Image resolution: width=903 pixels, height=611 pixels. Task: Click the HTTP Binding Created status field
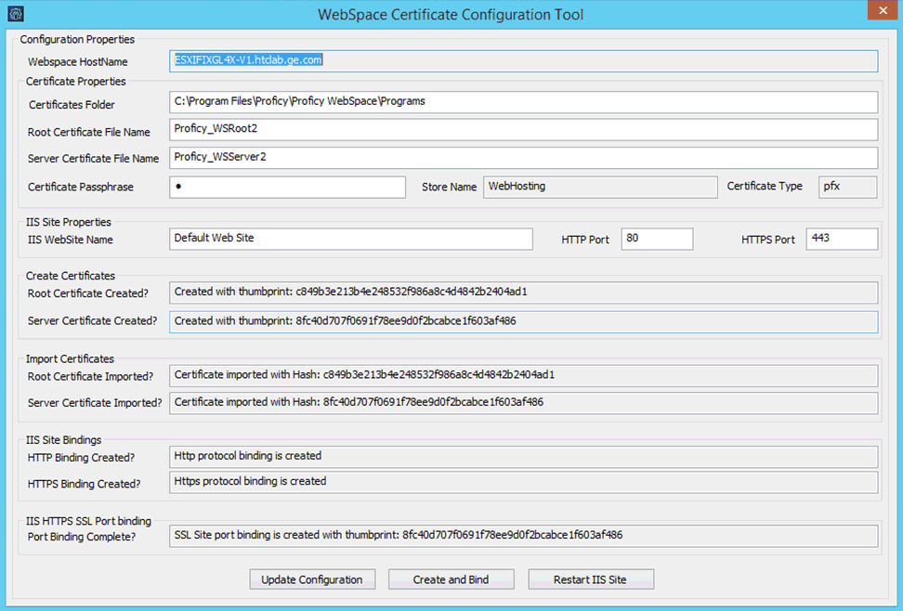523,457
